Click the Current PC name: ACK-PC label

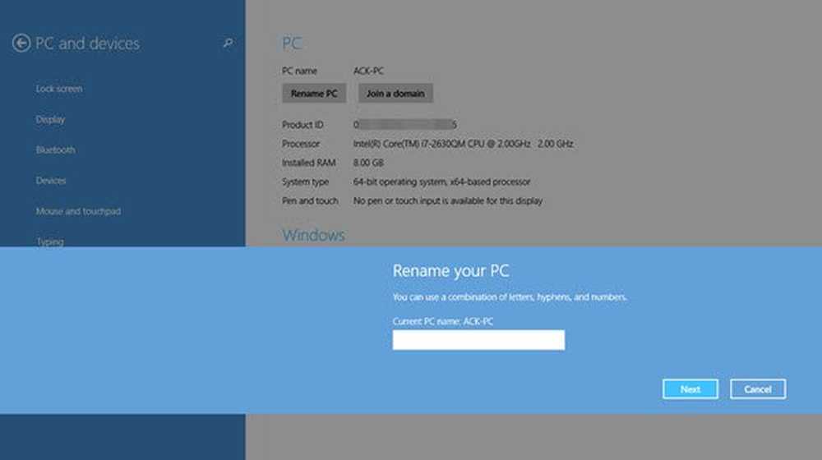(x=442, y=321)
